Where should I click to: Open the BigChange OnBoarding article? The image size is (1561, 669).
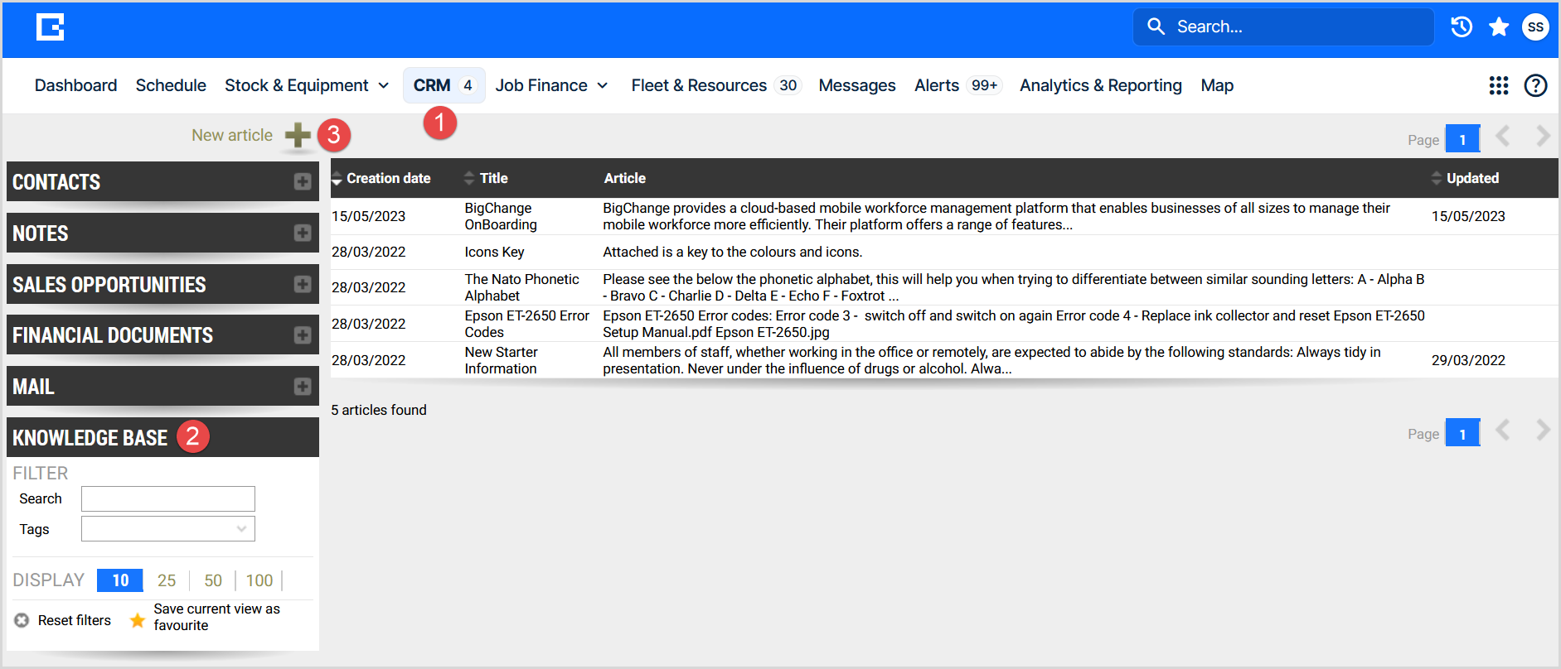tap(500, 216)
